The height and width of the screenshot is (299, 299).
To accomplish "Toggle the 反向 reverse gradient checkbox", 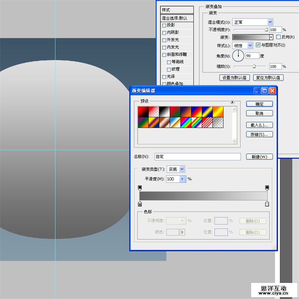I will click(278, 37).
